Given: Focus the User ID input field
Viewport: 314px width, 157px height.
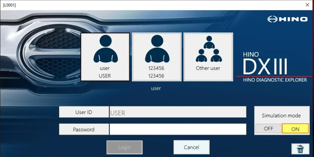Looking at the screenshot, I should pos(178,112).
